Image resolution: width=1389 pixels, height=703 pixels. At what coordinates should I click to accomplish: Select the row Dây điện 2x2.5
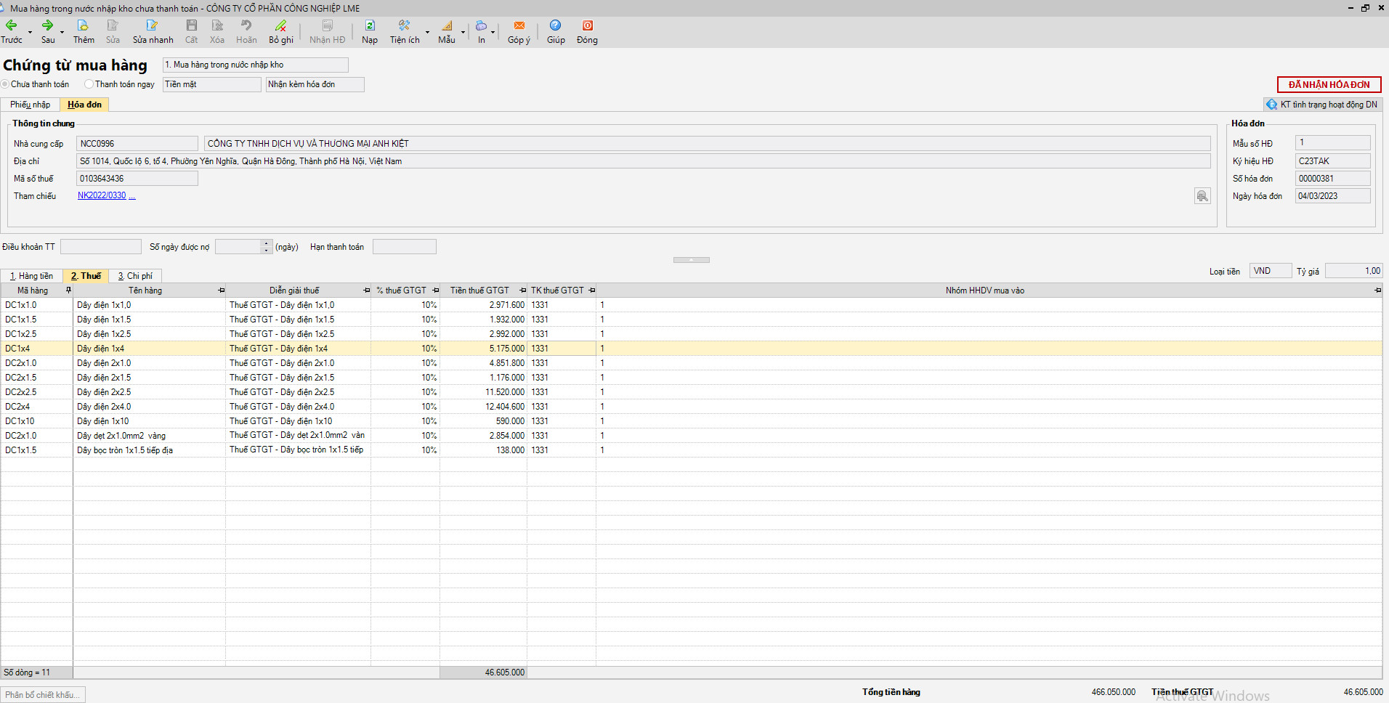coord(691,392)
